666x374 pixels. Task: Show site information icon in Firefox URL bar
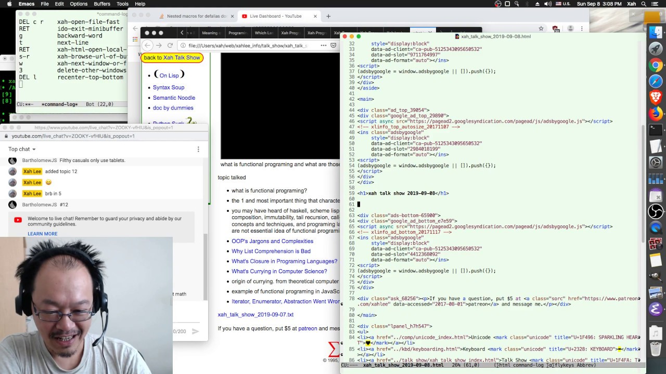[x=183, y=46]
